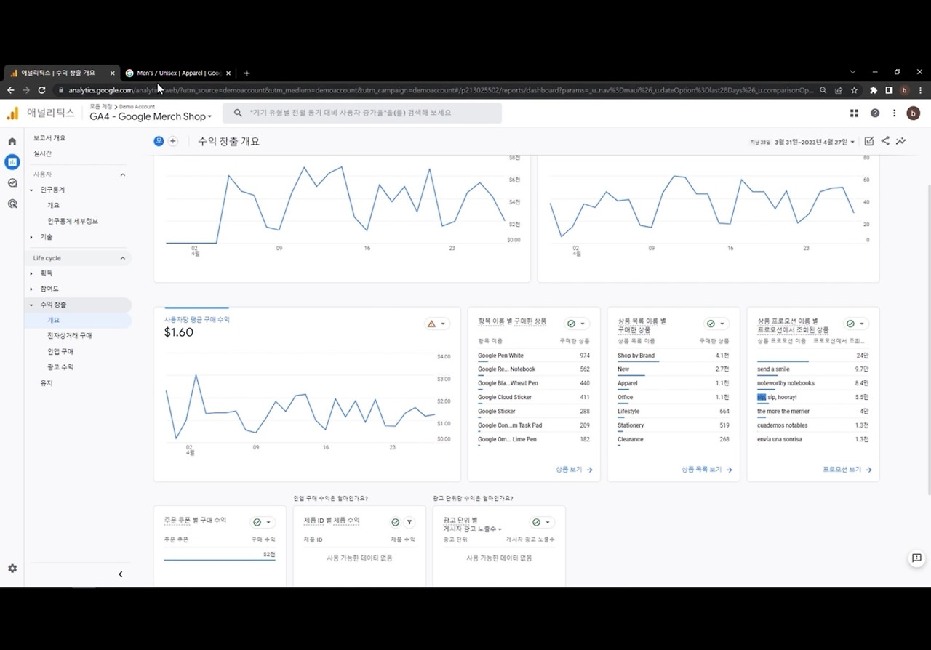931x650 pixels.
Task: Open the 게시자 광고 노출수 metric dropdown
Action: [473, 529]
